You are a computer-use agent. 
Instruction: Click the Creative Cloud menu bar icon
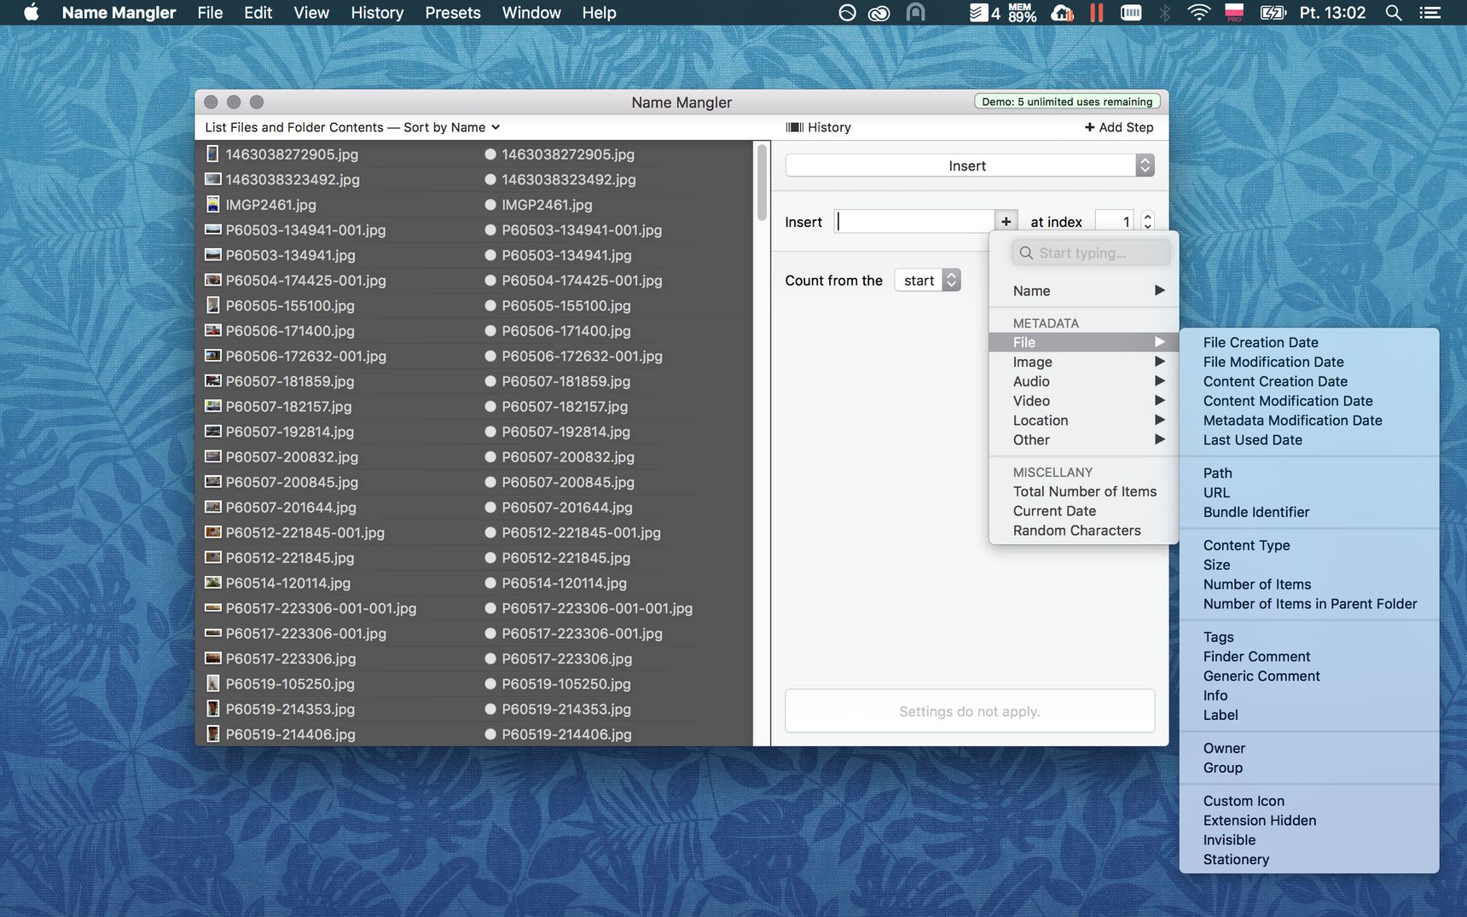(x=878, y=13)
